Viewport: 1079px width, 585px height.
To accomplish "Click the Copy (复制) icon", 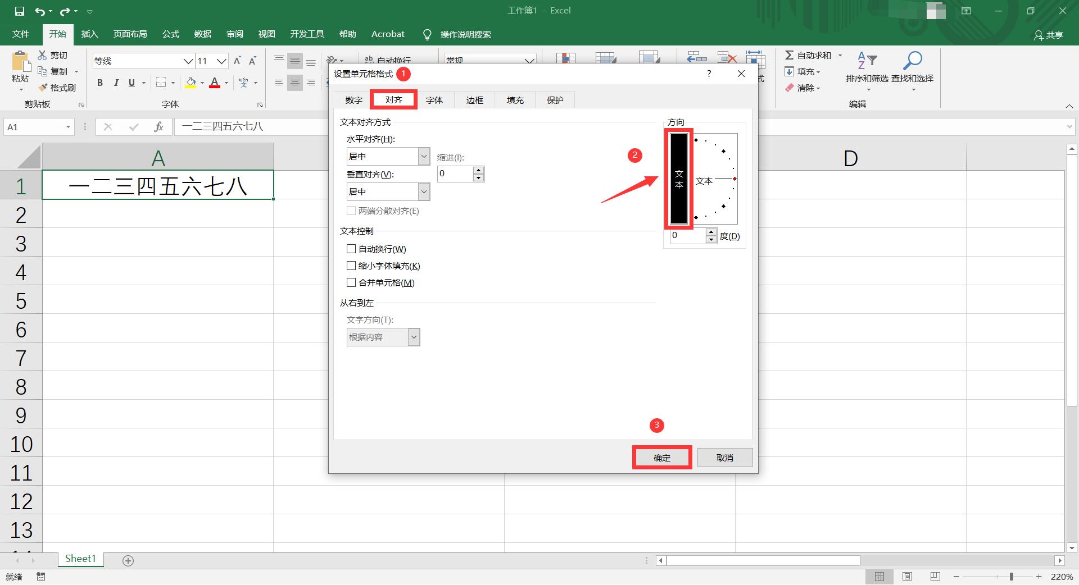I will [43, 71].
